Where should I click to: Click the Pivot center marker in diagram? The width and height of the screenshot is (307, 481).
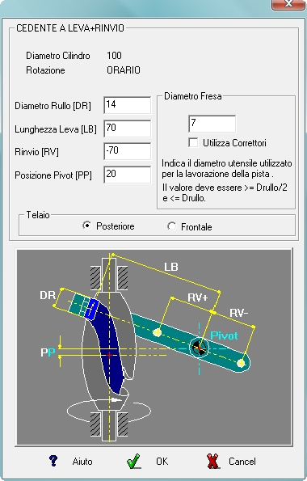[x=199, y=348]
